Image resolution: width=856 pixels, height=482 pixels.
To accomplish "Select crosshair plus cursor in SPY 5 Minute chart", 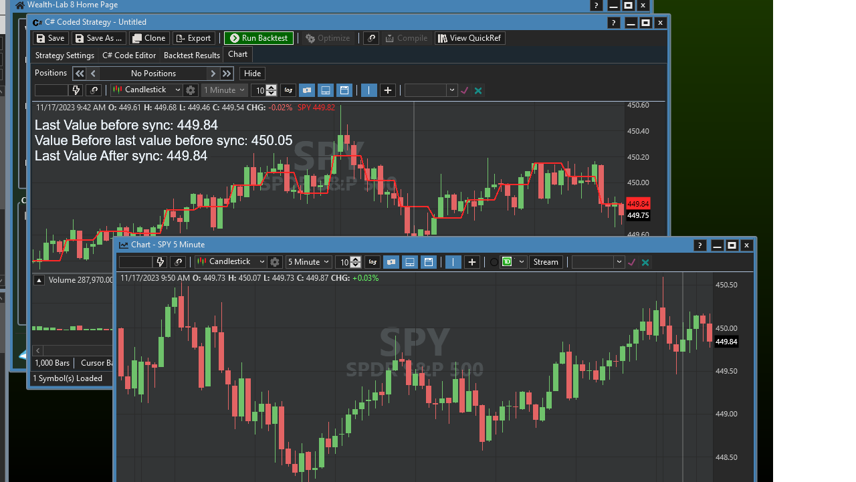I will coord(472,262).
